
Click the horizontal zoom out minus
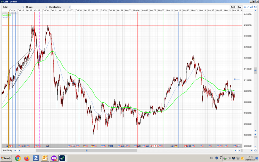click(x=240, y=150)
